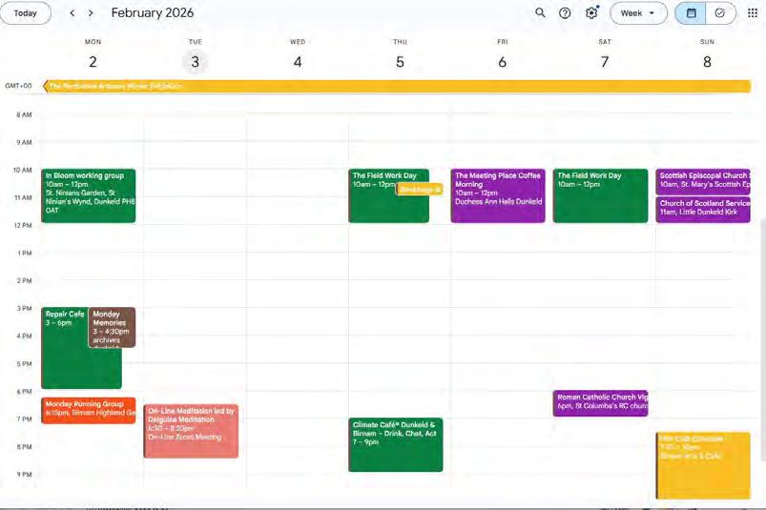Open the calendar search magnifier
766x510 pixels.
click(x=540, y=12)
